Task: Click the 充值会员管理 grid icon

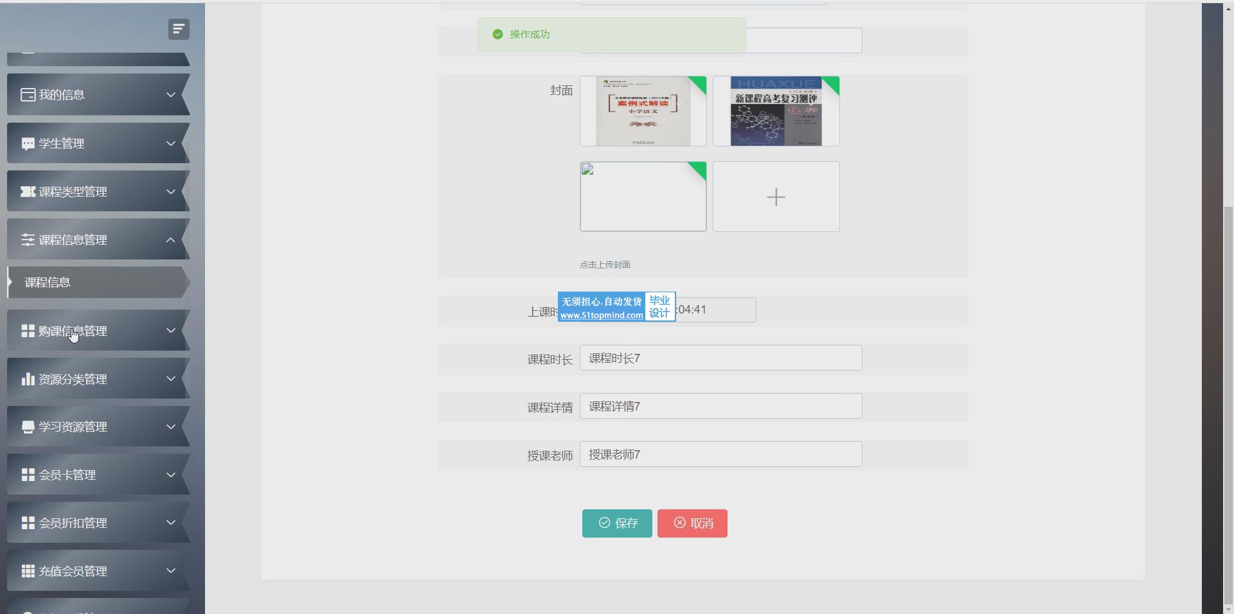Action: pos(28,571)
